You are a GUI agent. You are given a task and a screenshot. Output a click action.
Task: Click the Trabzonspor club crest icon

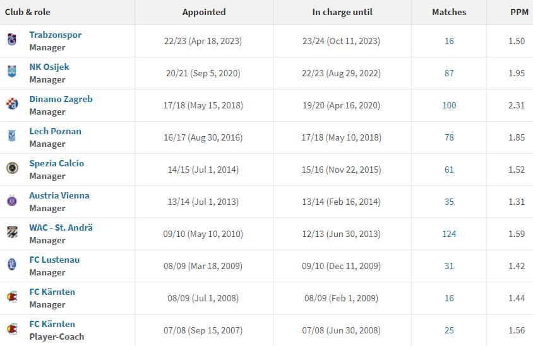coord(12,40)
